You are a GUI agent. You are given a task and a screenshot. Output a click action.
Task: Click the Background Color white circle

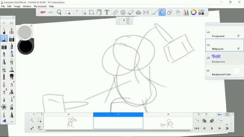click(237, 71)
